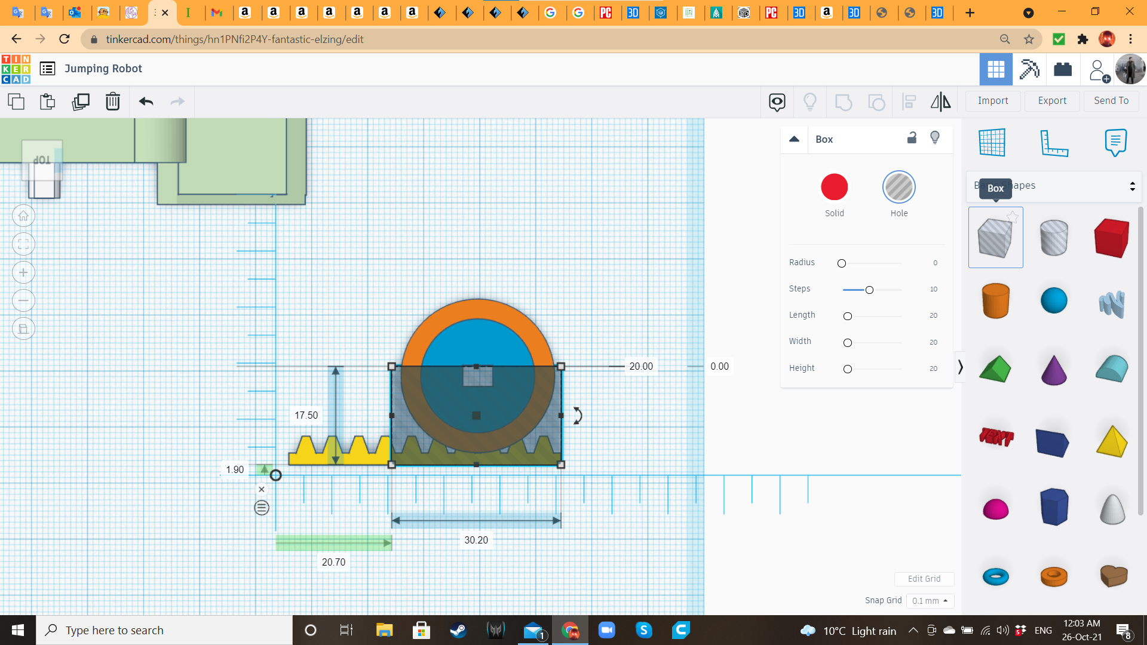Image resolution: width=1147 pixels, height=645 pixels.
Task: Select the Workplane tool icon
Action: [x=992, y=143]
